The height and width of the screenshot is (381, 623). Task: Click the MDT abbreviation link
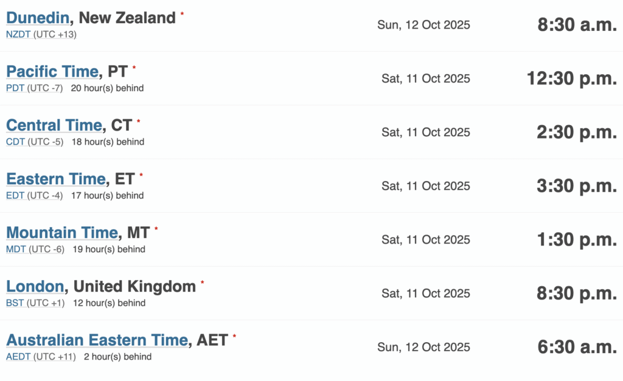(x=16, y=249)
